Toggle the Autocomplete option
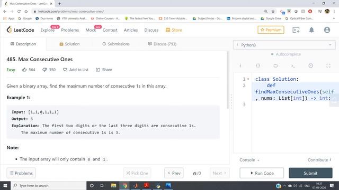This screenshot has height=190, width=339. (286, 54)
